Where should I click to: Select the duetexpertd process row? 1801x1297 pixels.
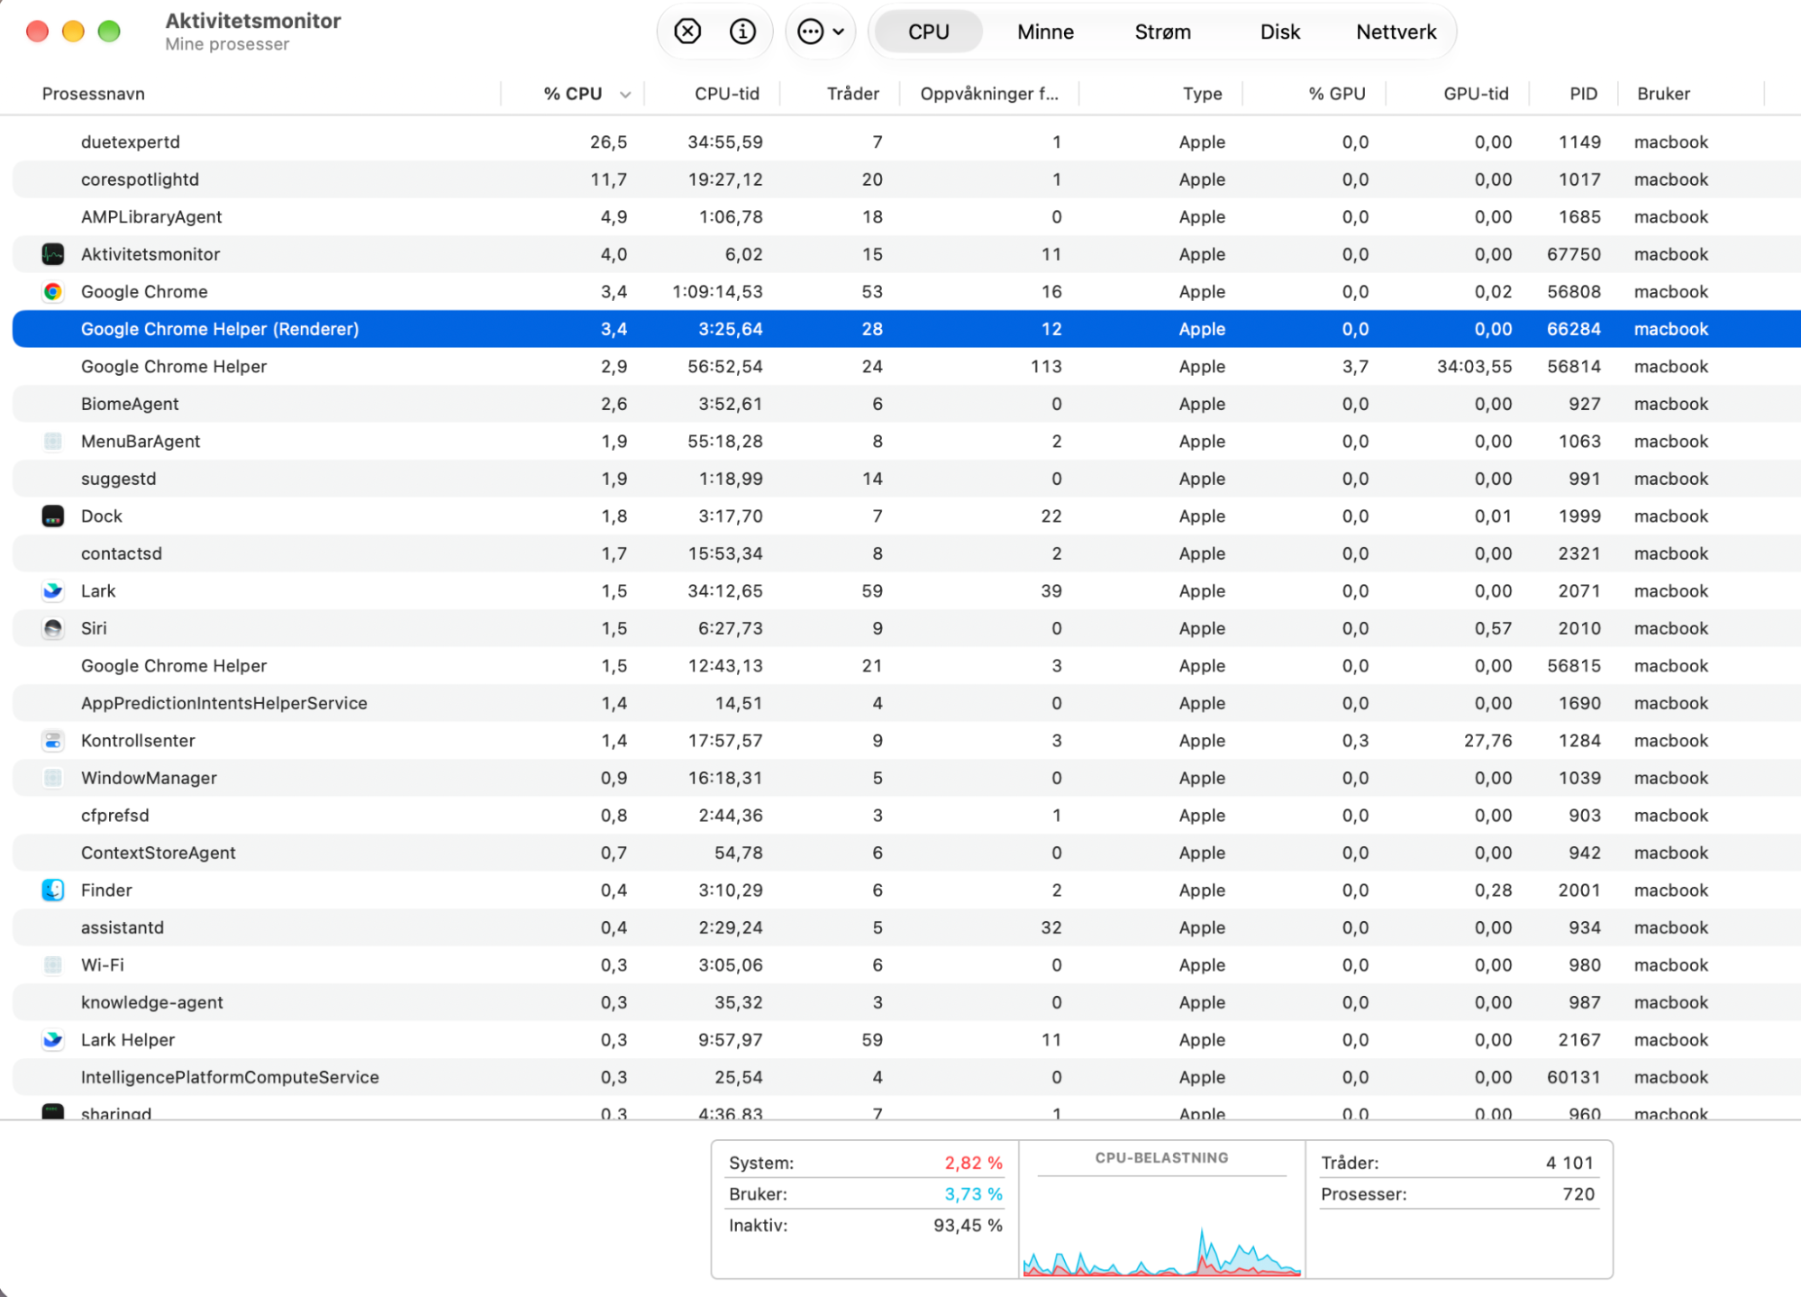coord(906,142)
